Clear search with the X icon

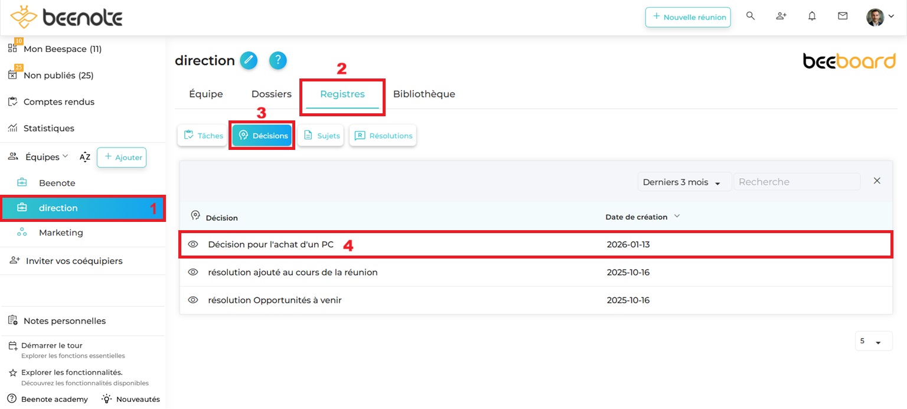click(x=877, y=181)
